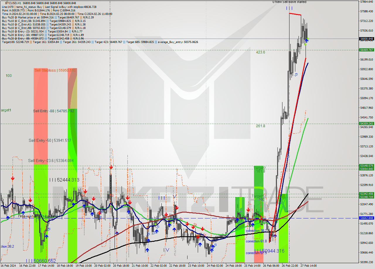375x269 pixels.
Task: Click the 'Buy %10 @ C_Entry38' line
Action: click(44, 21)
